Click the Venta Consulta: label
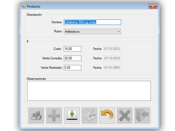Screen dimensions: 175x131 pos(52,58)
